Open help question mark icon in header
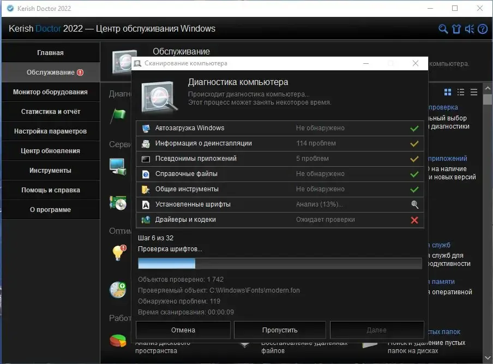Screen dimensions: 493x364 [483, 29]
